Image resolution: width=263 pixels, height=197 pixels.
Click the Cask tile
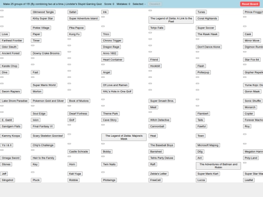click(x=248, y=34)
